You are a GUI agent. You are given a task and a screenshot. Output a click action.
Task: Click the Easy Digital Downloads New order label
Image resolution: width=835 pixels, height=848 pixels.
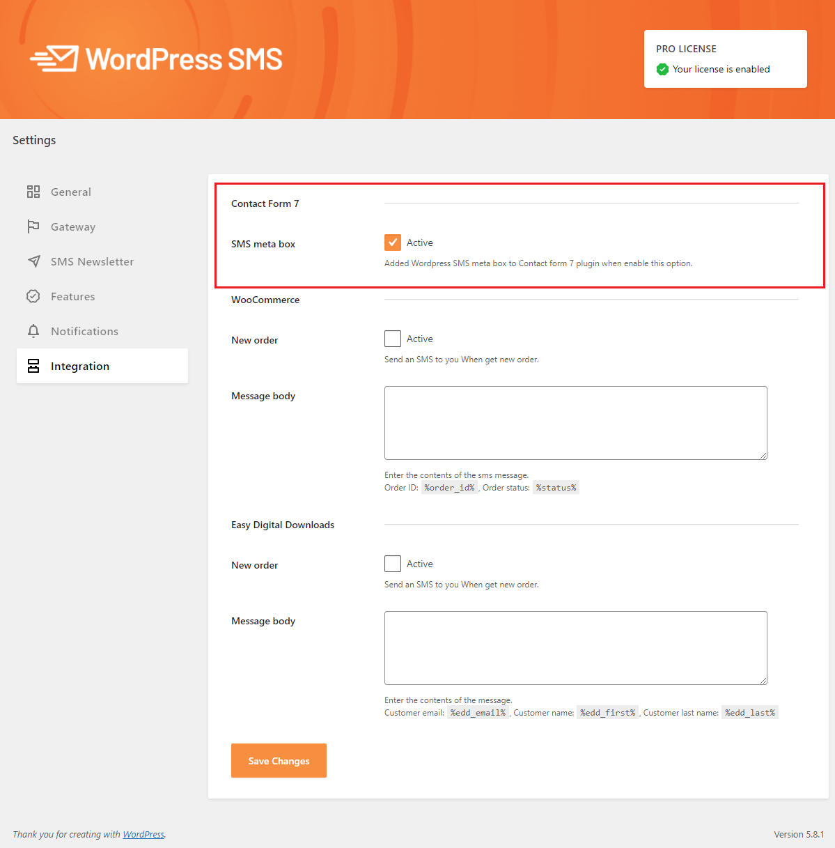click(255, 565)
